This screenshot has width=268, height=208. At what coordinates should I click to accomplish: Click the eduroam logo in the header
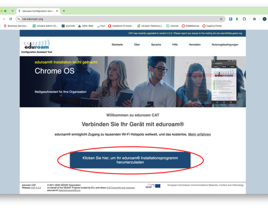pyautogui.click(x=37, y=44)
